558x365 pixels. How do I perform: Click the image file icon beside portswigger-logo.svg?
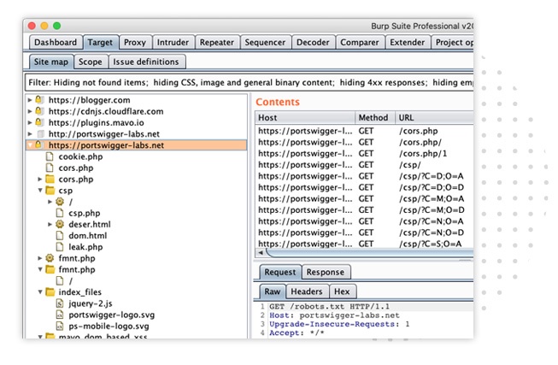pos(60,315)
